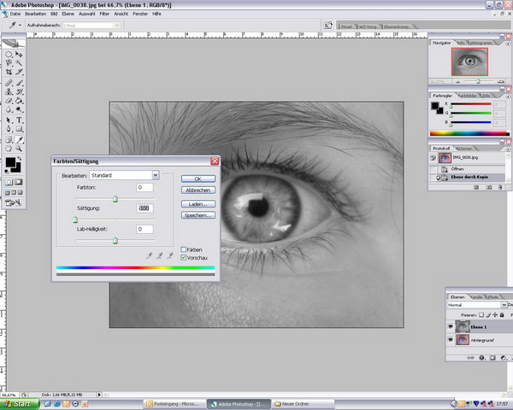513x410 pixels.
Task: Open the status bar info arrow
Action: tap(99, 395)
